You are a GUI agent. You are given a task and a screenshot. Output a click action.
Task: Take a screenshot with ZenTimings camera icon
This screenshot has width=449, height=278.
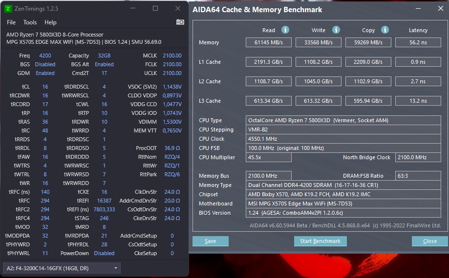(180, 22)
